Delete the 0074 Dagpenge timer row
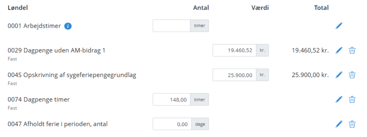The height and width of the screenshot is (137, 367). point(352,99)
